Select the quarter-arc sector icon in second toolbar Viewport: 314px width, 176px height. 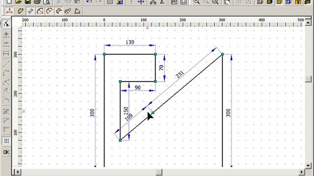(x=40, y=11)
